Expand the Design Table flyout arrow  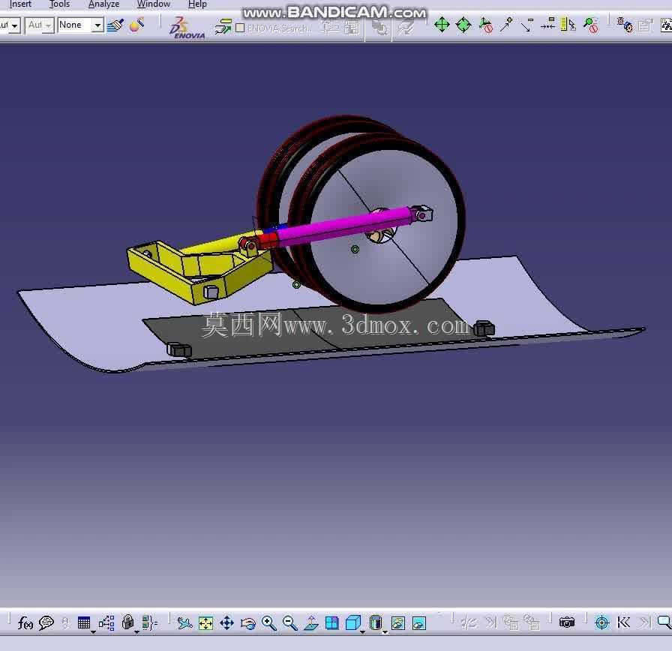tap(93, 631)
